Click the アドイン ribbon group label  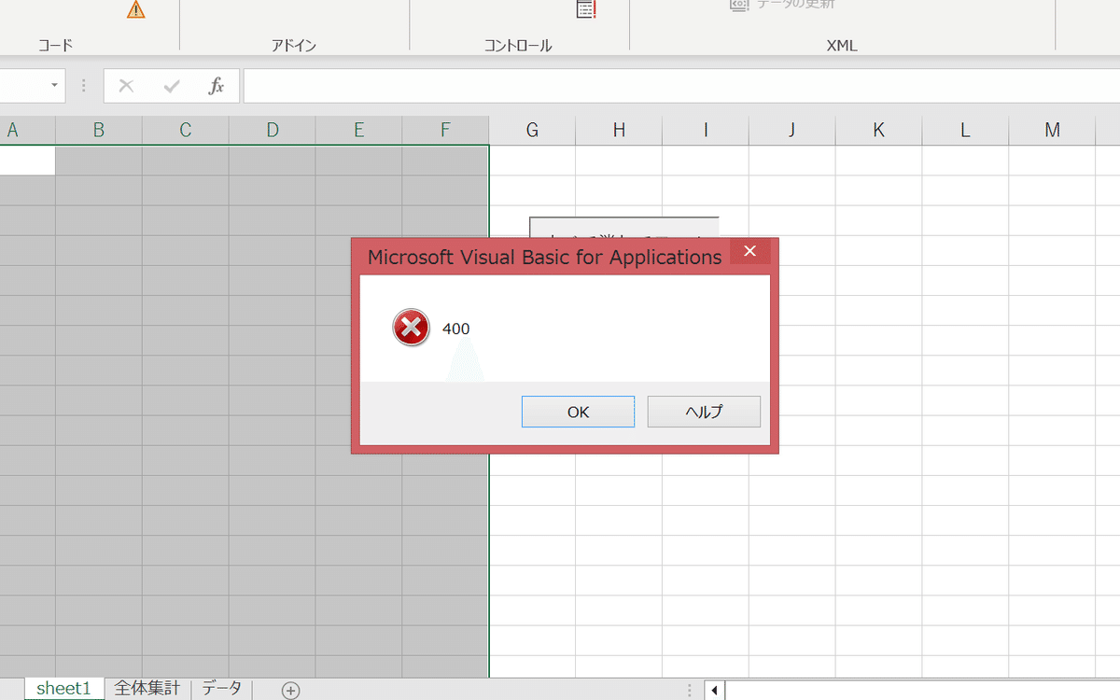click(x=294, y=45)
